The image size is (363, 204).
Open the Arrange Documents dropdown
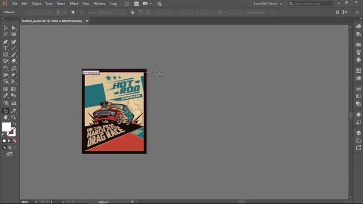pos(147,3)
